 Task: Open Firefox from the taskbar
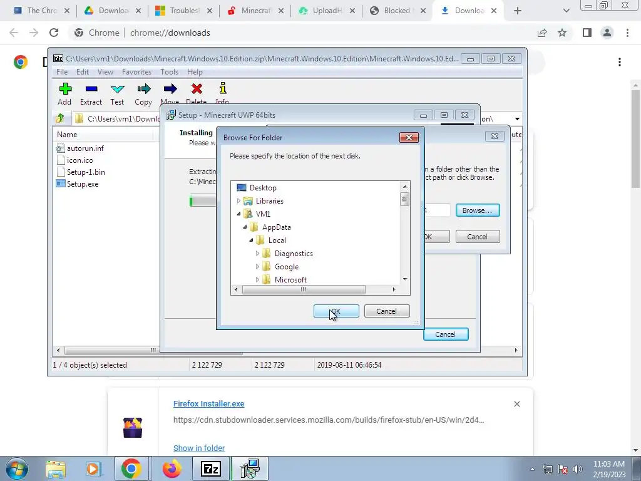click(172, 468)
